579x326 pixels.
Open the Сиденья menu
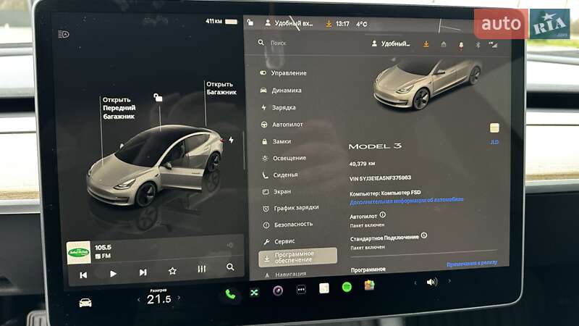pos(280,175)
